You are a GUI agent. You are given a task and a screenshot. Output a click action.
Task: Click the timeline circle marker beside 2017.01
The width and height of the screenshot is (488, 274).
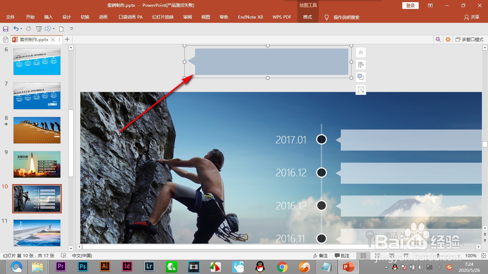pyautogui.click(x=322, y=139)
